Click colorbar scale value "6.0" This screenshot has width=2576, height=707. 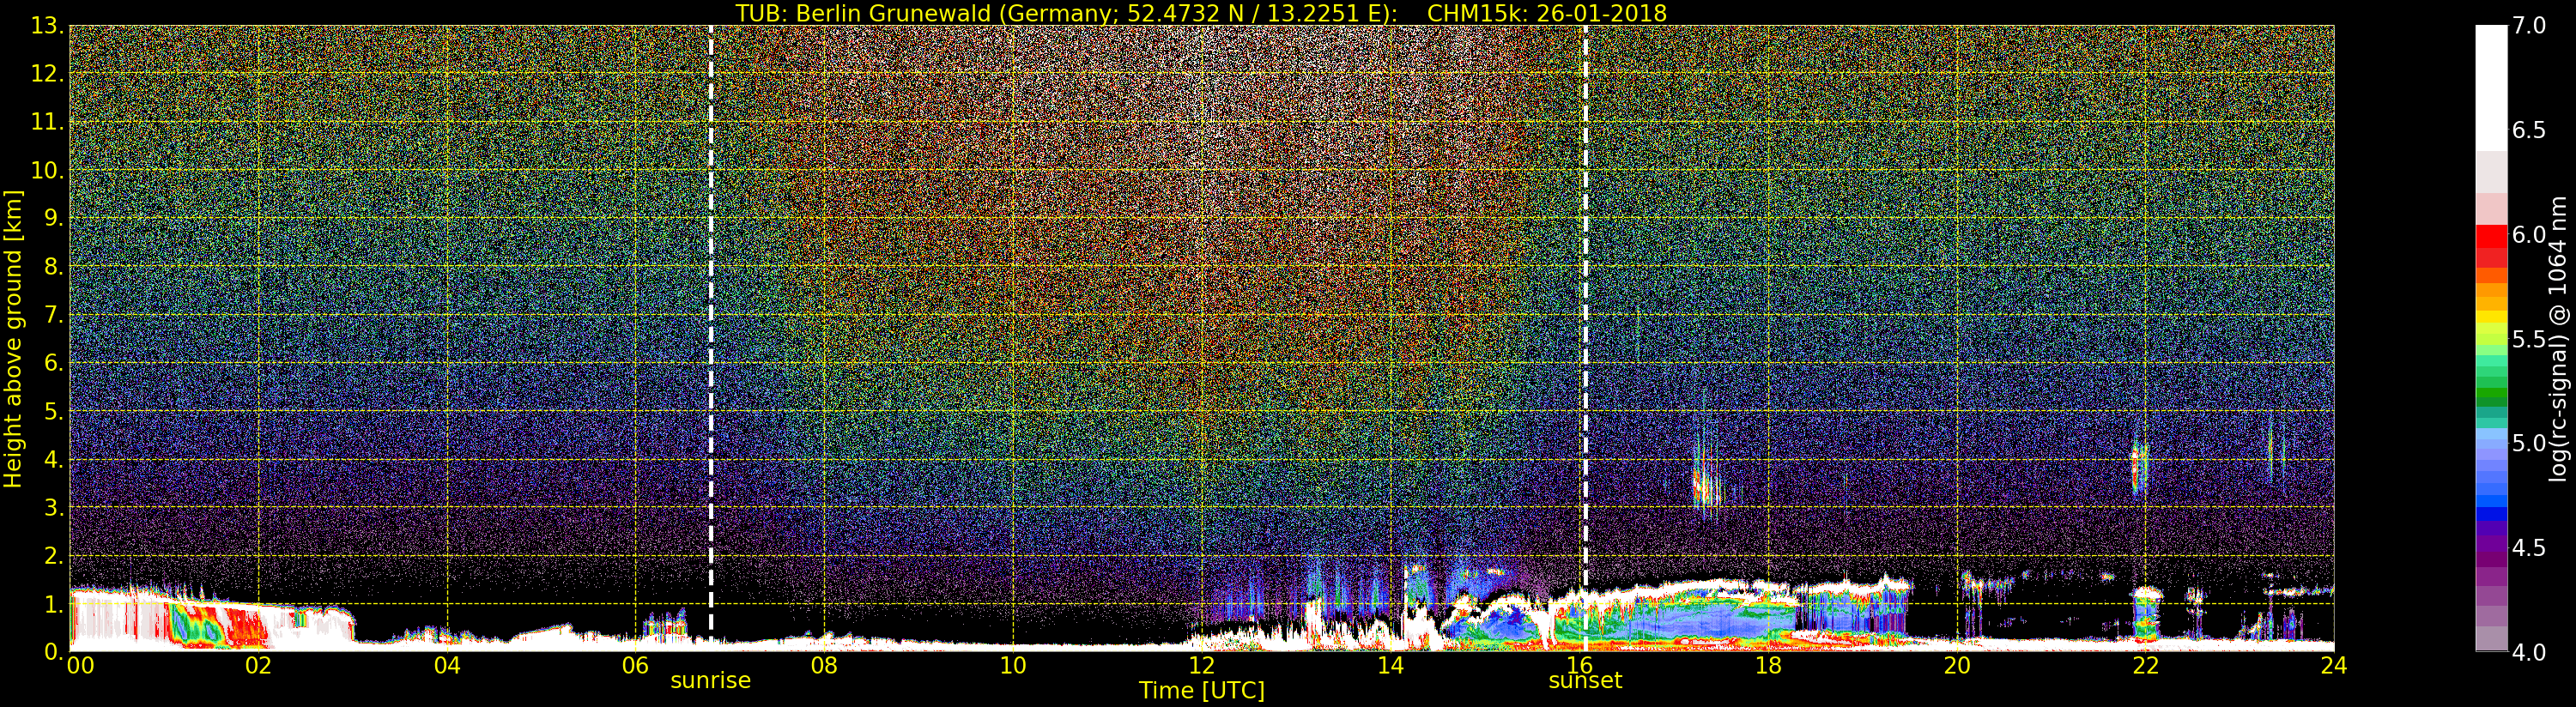pyautogui.click(x=2529, y=234)
